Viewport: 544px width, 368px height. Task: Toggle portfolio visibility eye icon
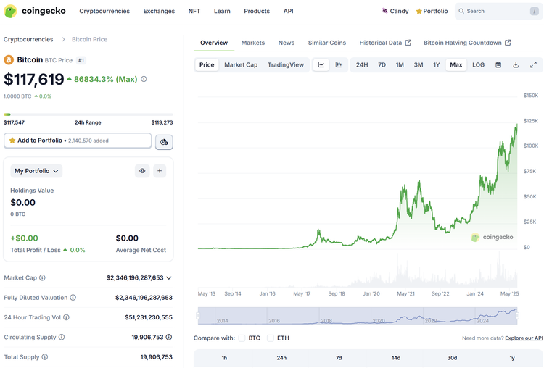pyautogui.click(x=142, y=171)
